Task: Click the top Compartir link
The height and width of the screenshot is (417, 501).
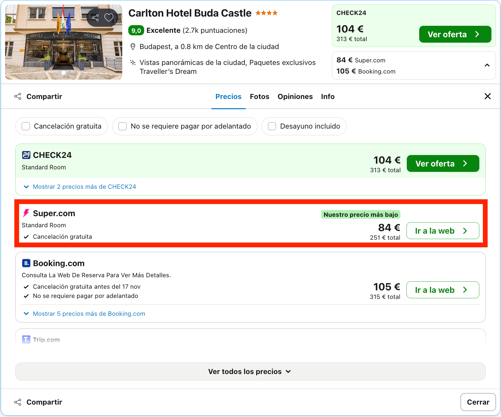Action: coord(44,96)
